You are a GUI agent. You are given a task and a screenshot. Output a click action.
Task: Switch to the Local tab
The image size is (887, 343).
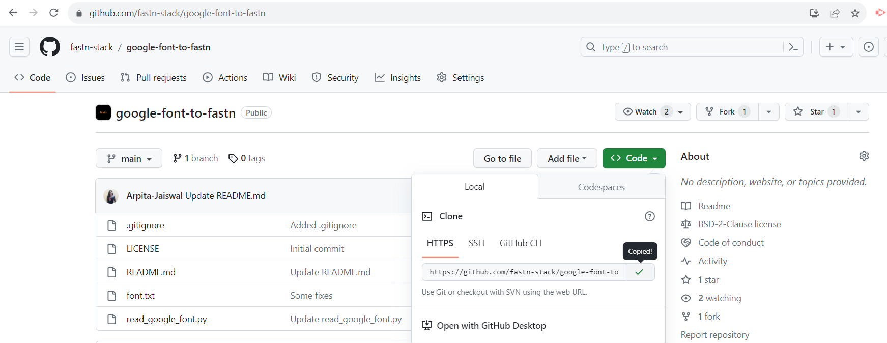tap(474, 187)
